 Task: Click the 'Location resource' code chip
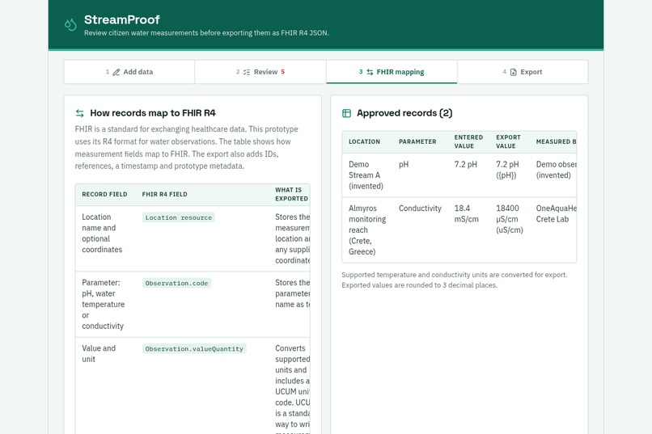(x=179, y=217)
